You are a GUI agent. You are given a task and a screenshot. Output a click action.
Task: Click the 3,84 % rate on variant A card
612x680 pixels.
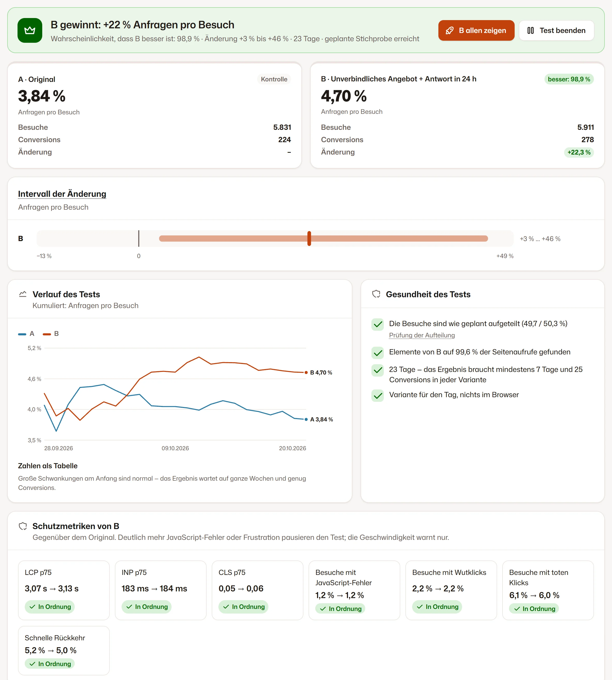(x=42, y=96)
